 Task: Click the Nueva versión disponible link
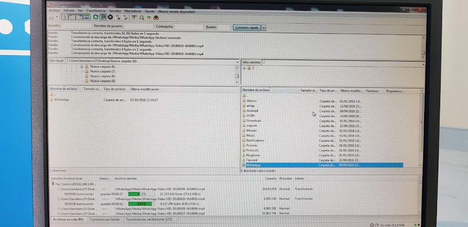(x=177, y=10)
